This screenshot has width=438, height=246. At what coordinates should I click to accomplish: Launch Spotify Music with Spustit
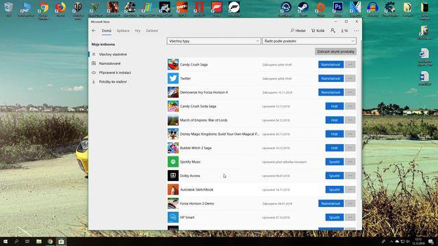click(x=335, y=162)
